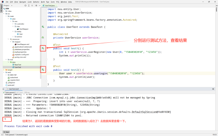The height and width of the screenshot is (136, 218).
Task: Click the locate-in-project target icon
Action: pos(25,5)
